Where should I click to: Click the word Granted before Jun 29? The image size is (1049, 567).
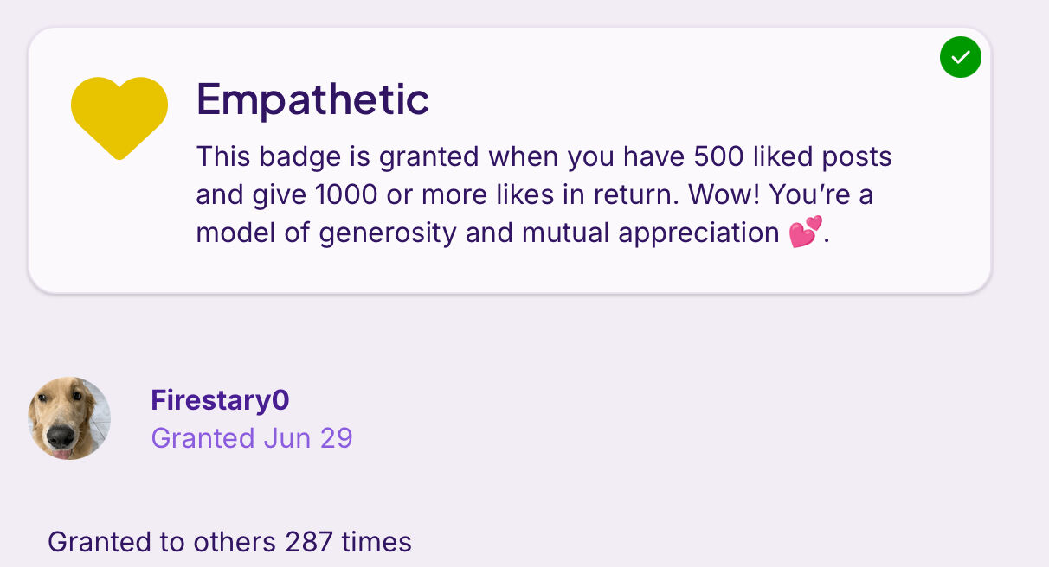coord(203,438)
